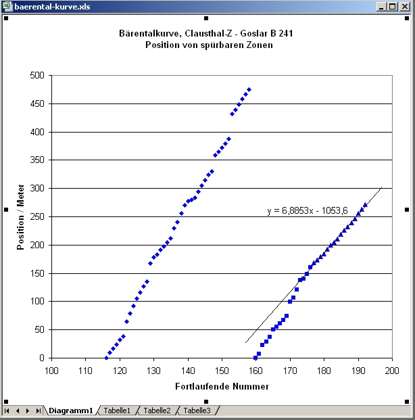Click the 'Fortlaufende Nummer' axis title
415x420 pixels.
click(x=222, y=386)
